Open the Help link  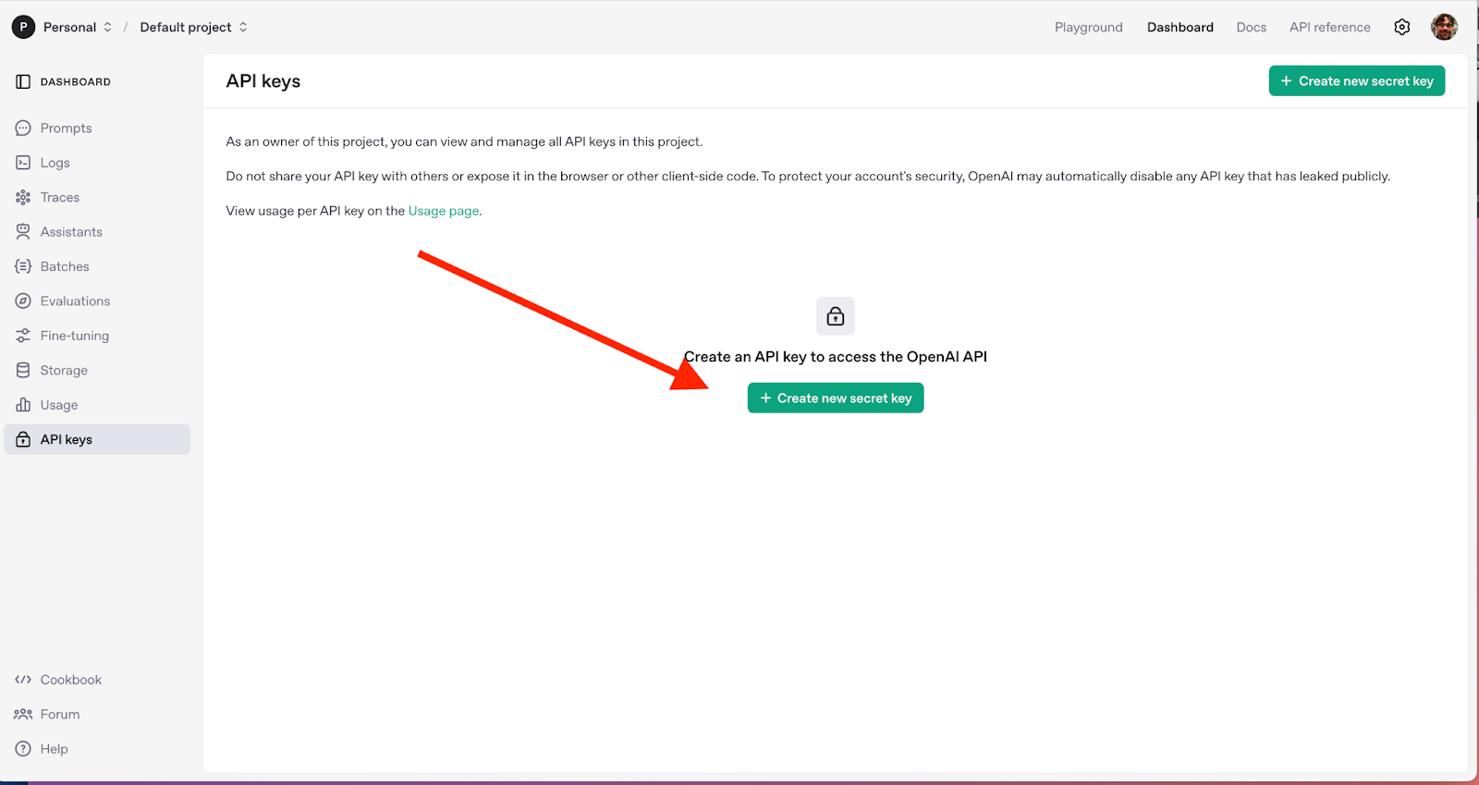[x=54, y=749]
